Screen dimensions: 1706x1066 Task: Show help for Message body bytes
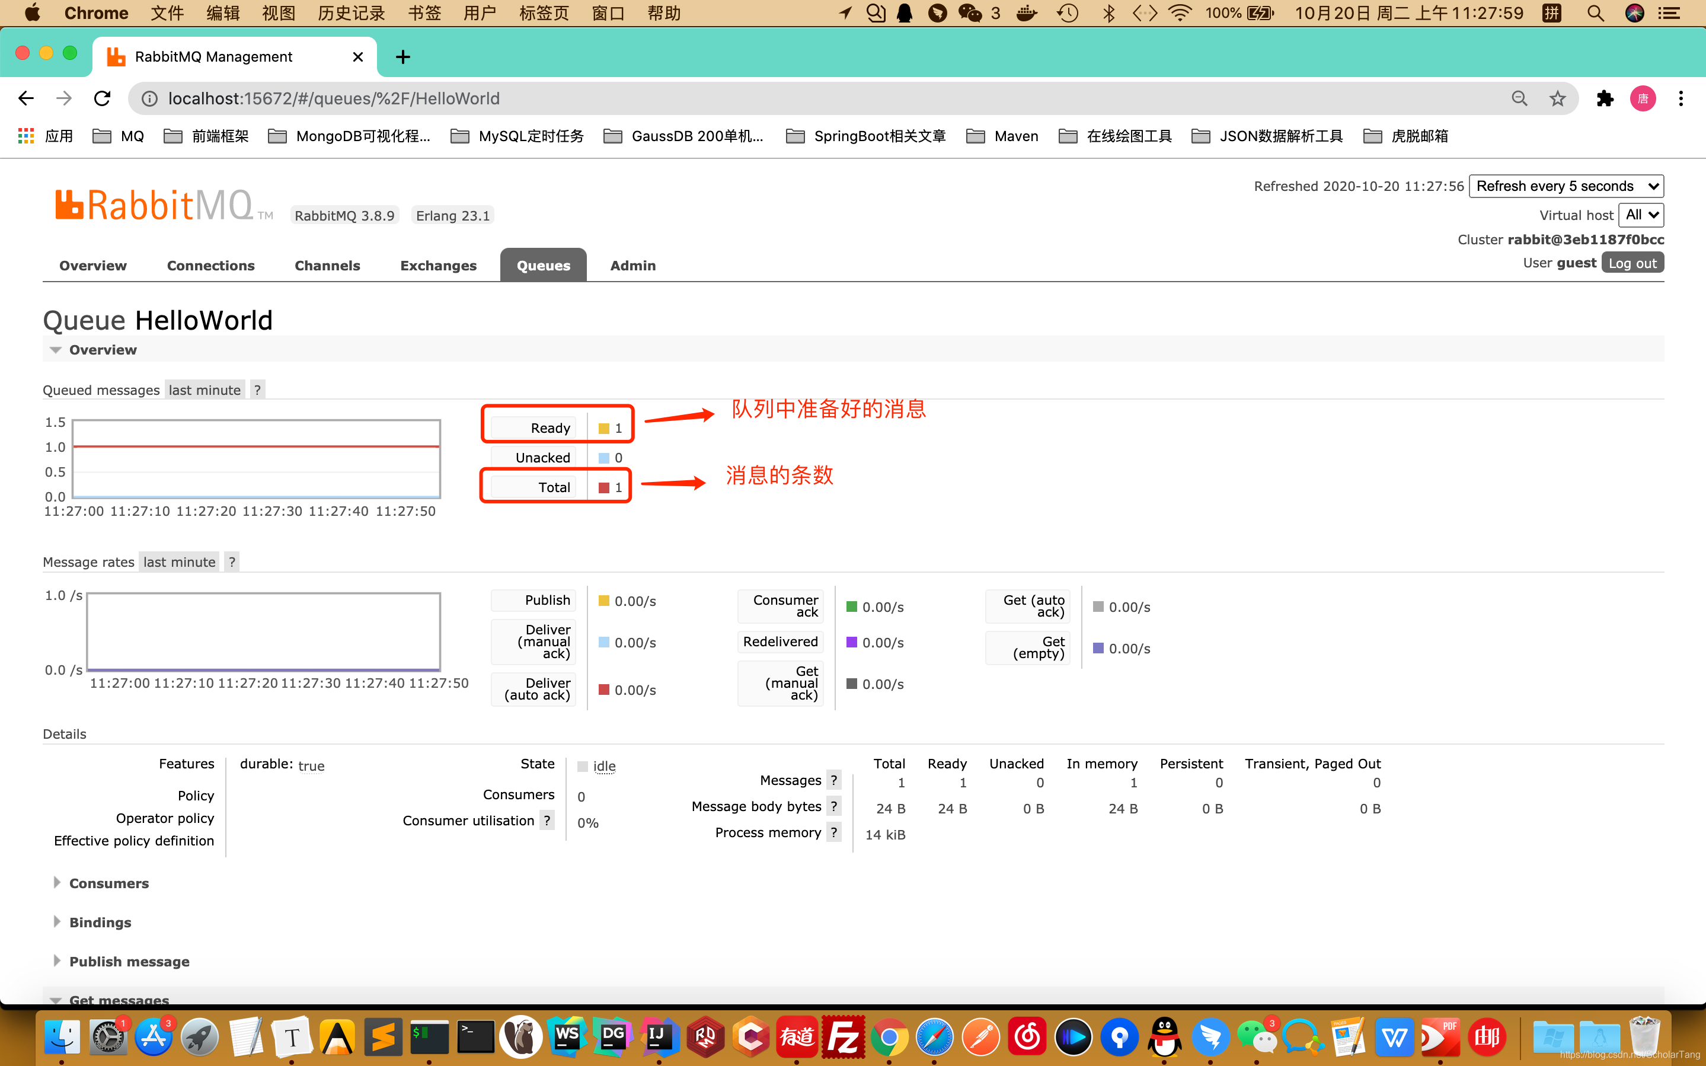tap(833, 806)
